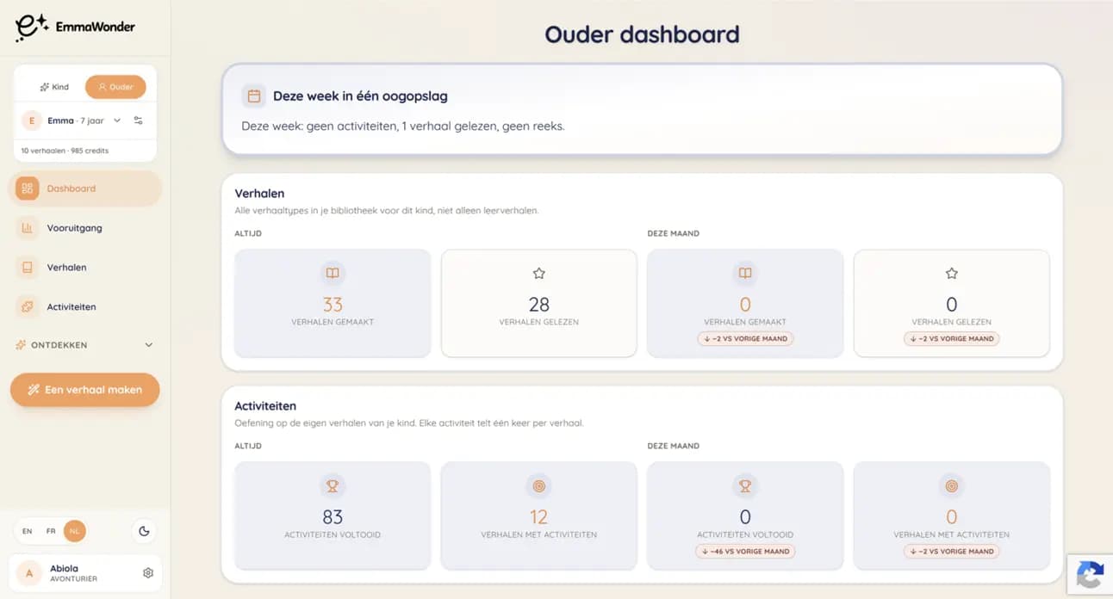
Task: Click −2 badge under monthly Verhalen gemaakt
Action: point(745,339)
